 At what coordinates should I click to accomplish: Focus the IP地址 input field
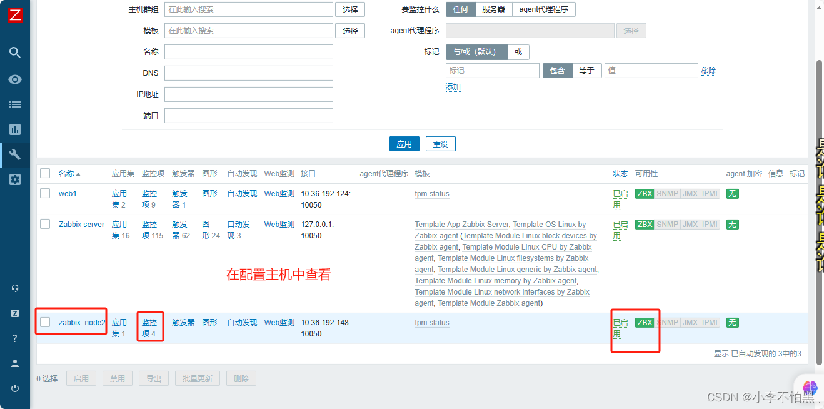[249, 94]
